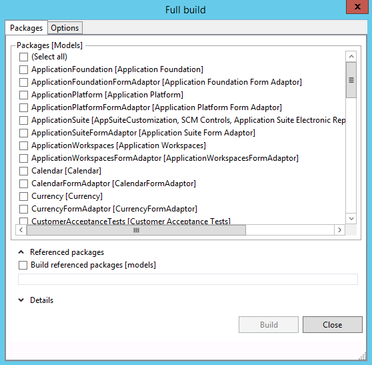Screen dimensions: 372x365
Task: Expand the Details section
Action: [x=21, y=300]
